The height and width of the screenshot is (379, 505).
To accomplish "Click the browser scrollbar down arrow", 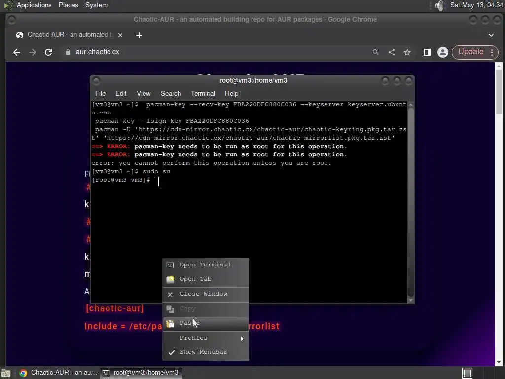I will 499,363.
